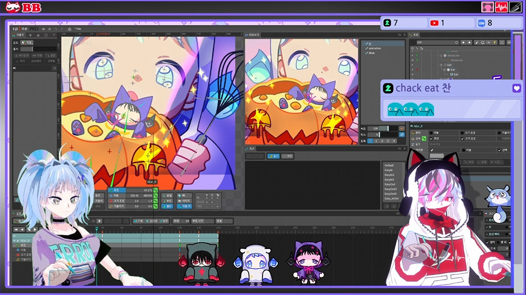Toggle the 크기 조정 checkbox in 분리 row

click(x=462, y=133)
